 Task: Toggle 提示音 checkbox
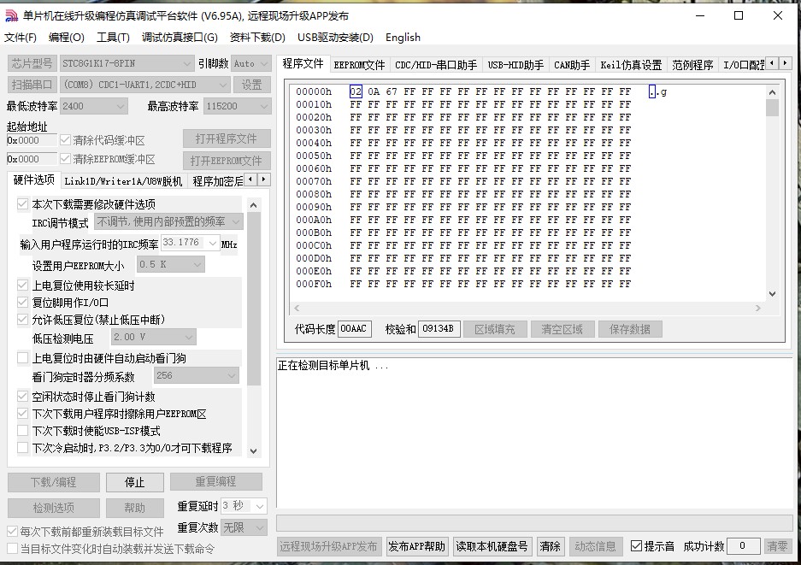(636, 546)
